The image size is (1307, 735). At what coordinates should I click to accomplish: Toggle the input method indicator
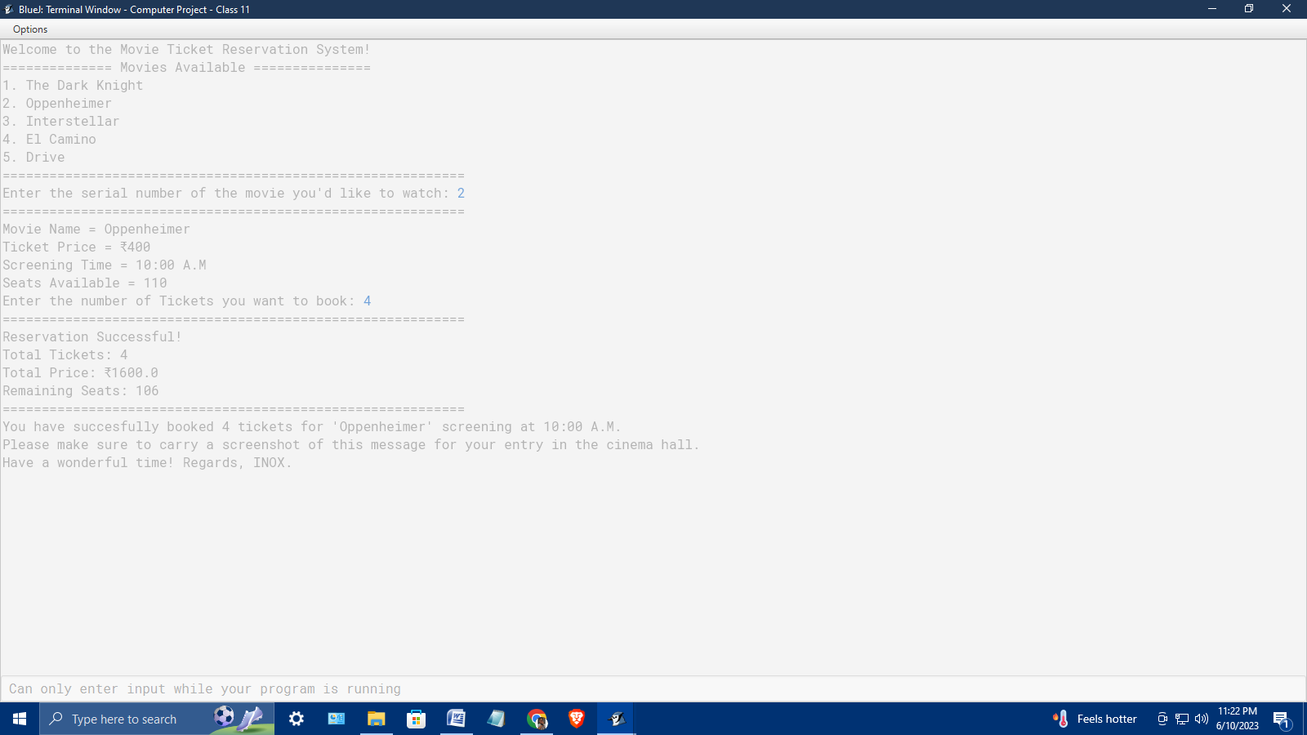click(1162, 719)
